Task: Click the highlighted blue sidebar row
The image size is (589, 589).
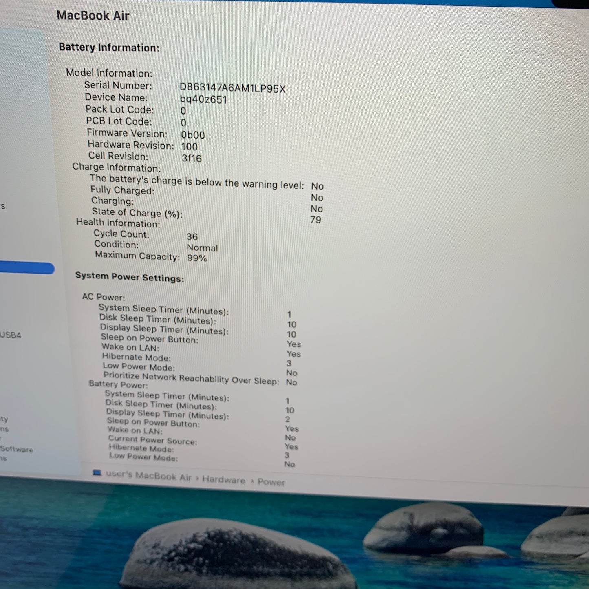Action: click(27, 268)
